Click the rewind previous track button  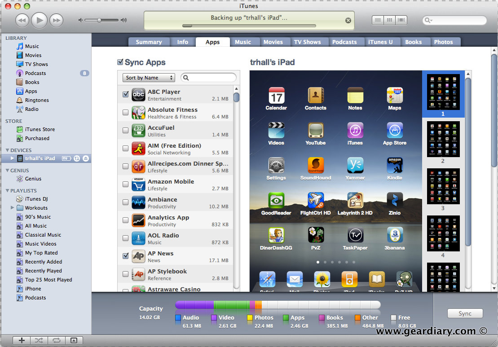22,20
